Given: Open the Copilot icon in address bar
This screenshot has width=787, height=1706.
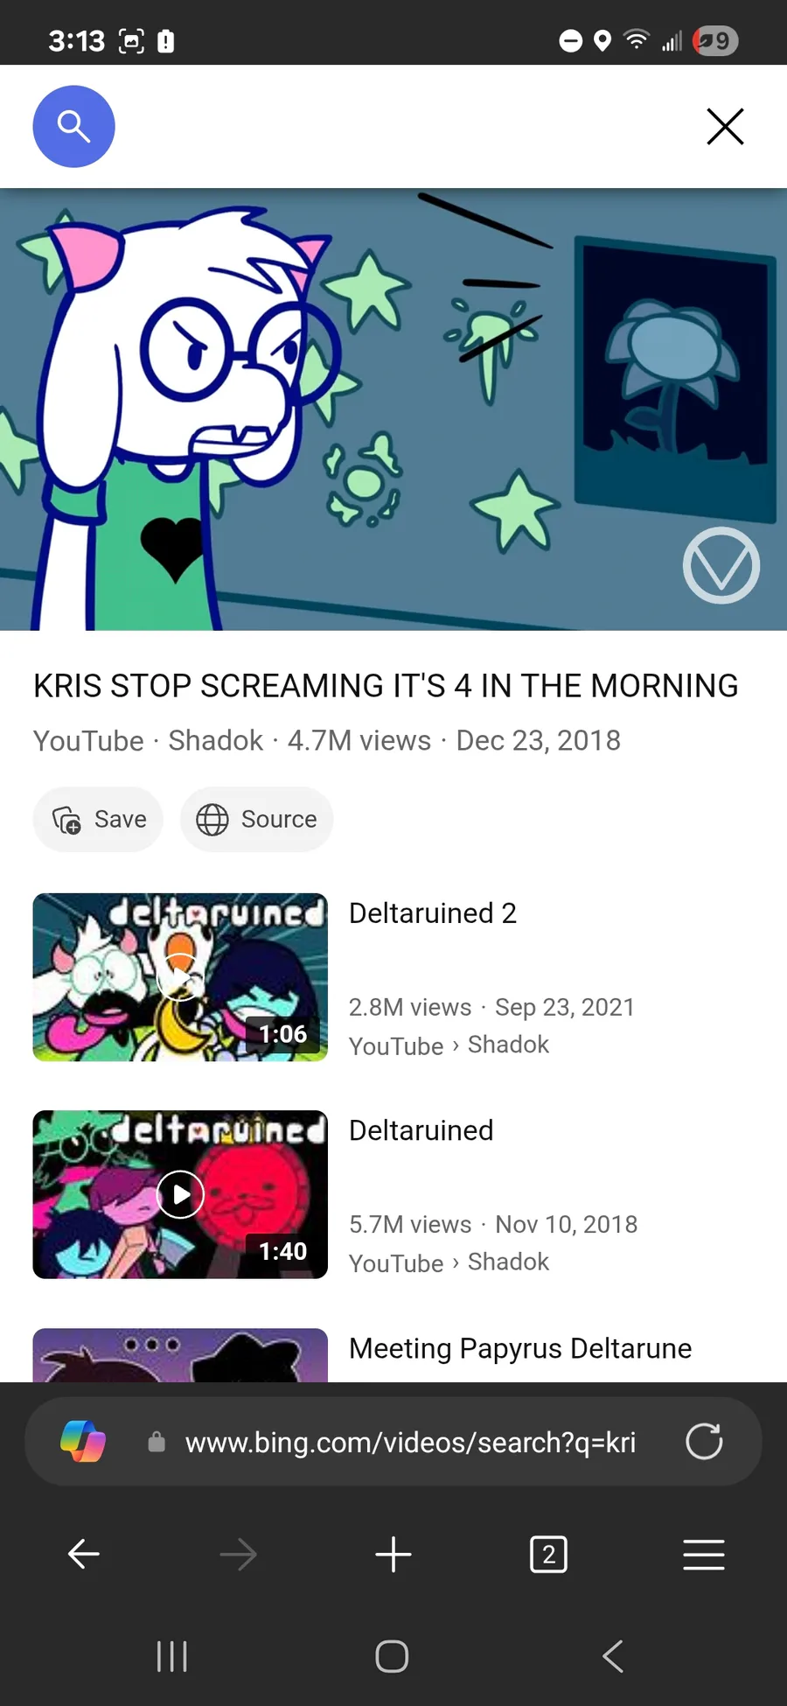Looking at the screenshot, I should click(x=83, y=1441).
